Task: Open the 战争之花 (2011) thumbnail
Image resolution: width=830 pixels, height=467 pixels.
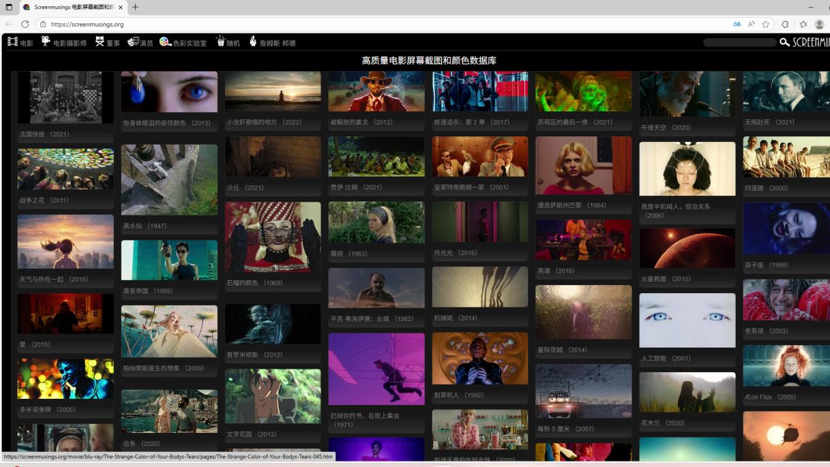Action: (65, 169)
